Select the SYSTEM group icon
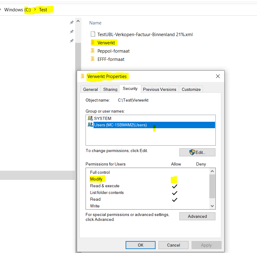The height and width of the screenshot is (253, 257). (x=90, y=118)
